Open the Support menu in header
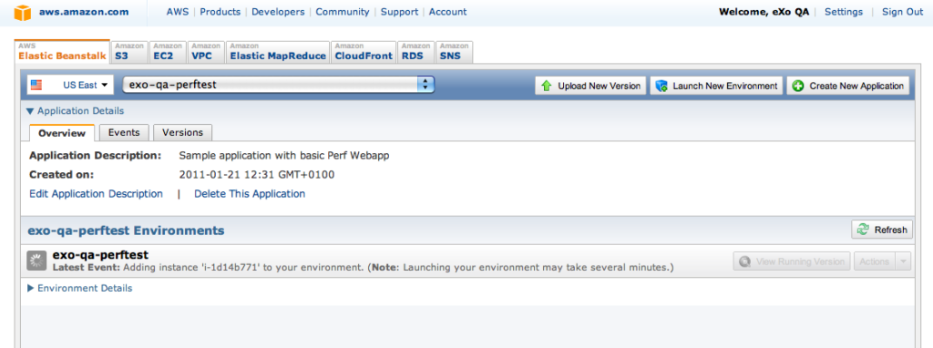 pos(399,12)
